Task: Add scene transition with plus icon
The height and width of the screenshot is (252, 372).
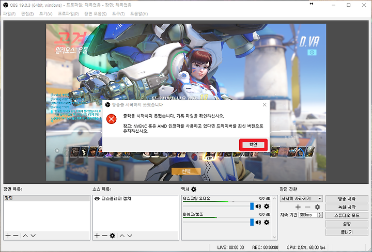Action: tap(298, 207)
